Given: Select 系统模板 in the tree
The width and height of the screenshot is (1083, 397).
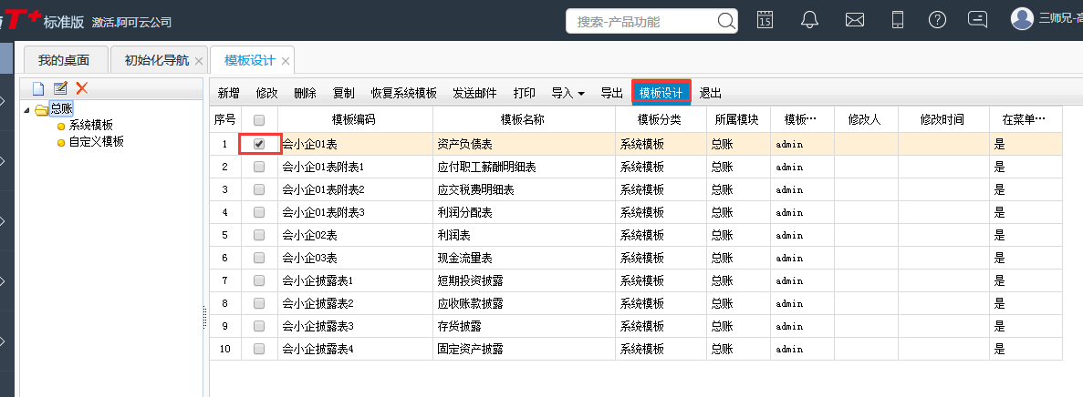Looking at the screenshot, I should tap(90, 126).
